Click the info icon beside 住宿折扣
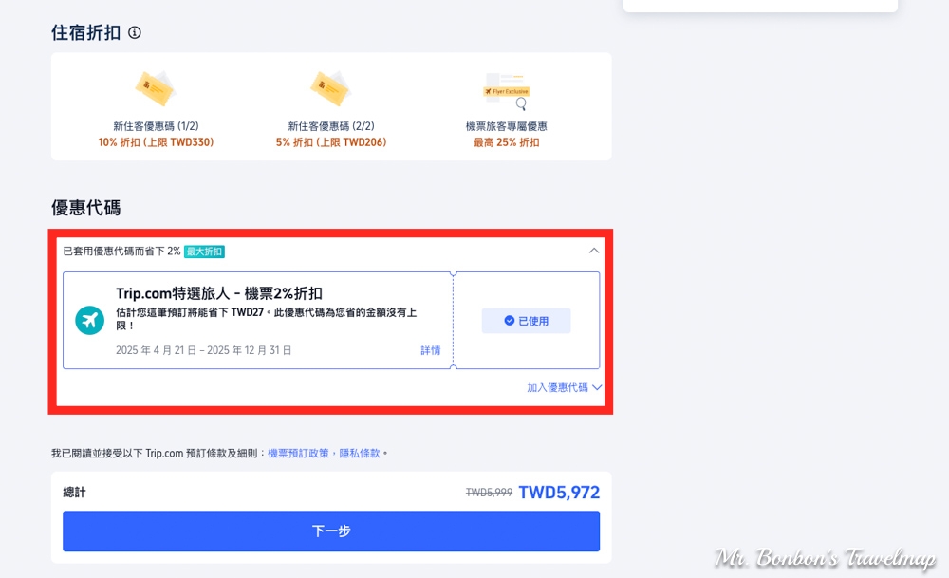 pos(135,33)
